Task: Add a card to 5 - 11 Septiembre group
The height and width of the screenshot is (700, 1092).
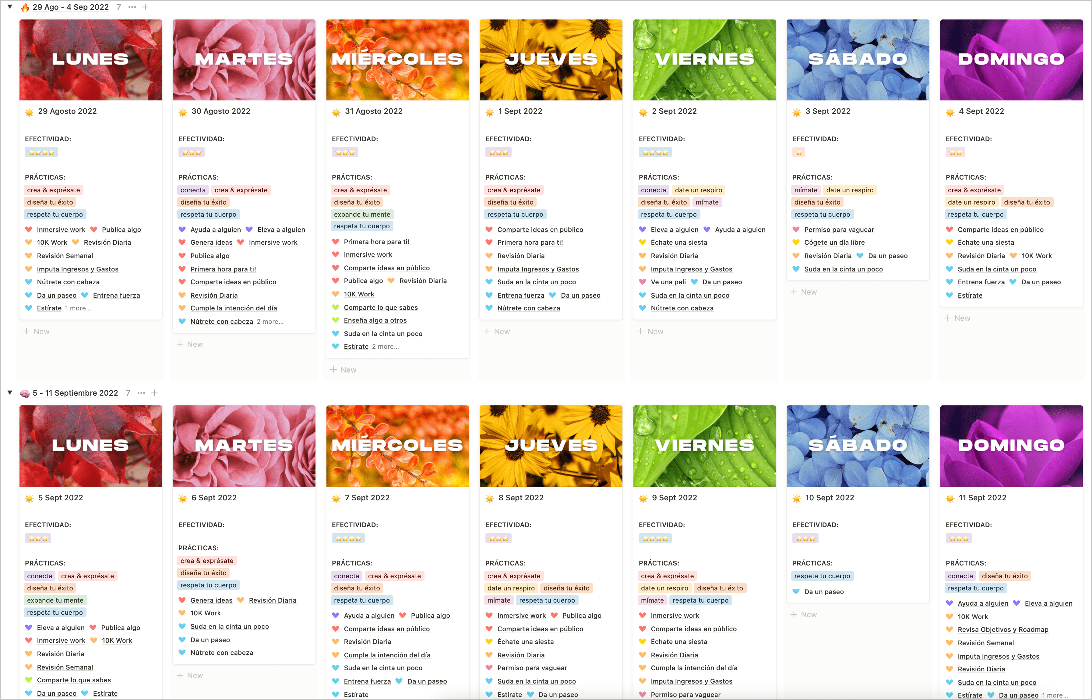Action: [154, 393]
